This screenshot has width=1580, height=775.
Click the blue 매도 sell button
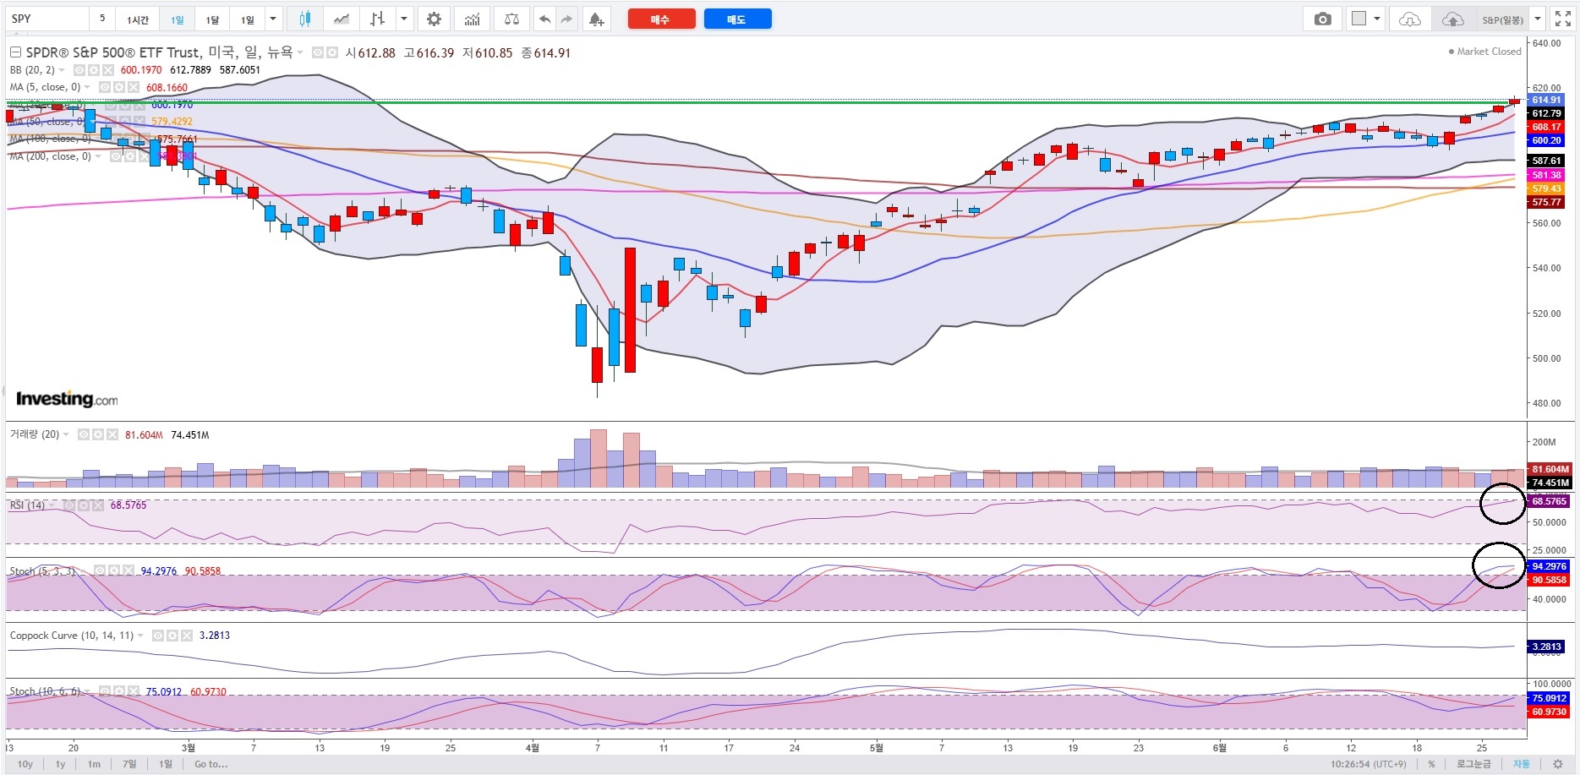[737, 19]
